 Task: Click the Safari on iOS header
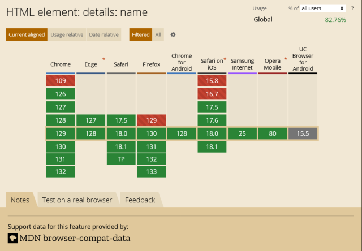pyautogui.click(x=212, y=64)
